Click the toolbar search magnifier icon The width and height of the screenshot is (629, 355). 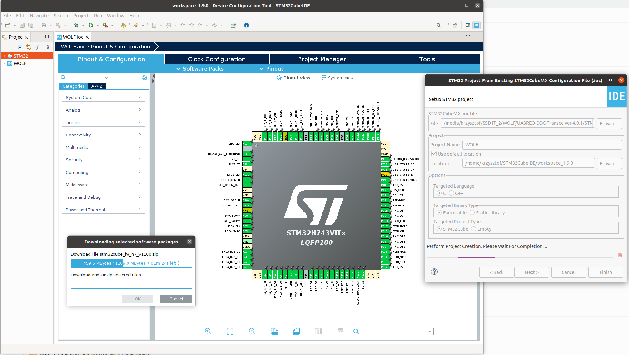point(439,25)
